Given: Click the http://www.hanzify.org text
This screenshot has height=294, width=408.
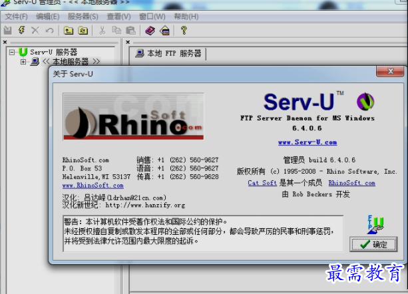Looking at the screenshot, I should [145, 205].
